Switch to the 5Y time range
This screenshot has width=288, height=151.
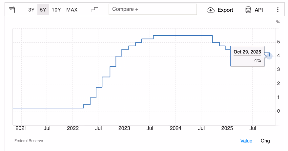click(43, 10)
